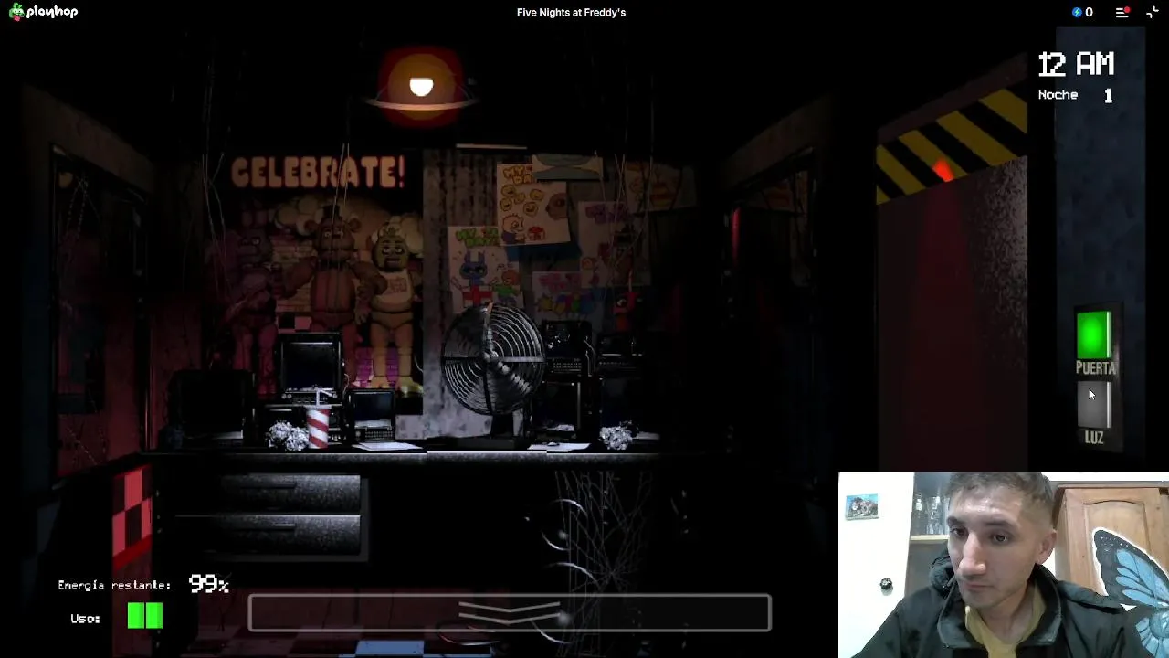The width and height of the screenshot is (1169, 658).
Task: Click the Energía restante label
Action: point(114,585)
